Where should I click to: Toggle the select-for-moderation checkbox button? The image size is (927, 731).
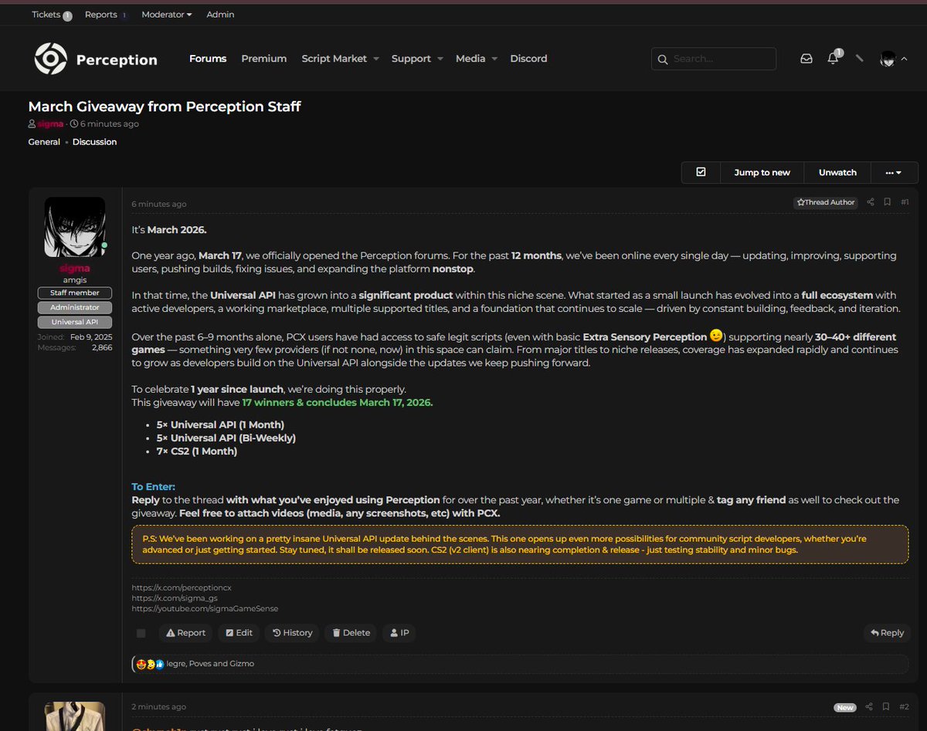[701, 172]
